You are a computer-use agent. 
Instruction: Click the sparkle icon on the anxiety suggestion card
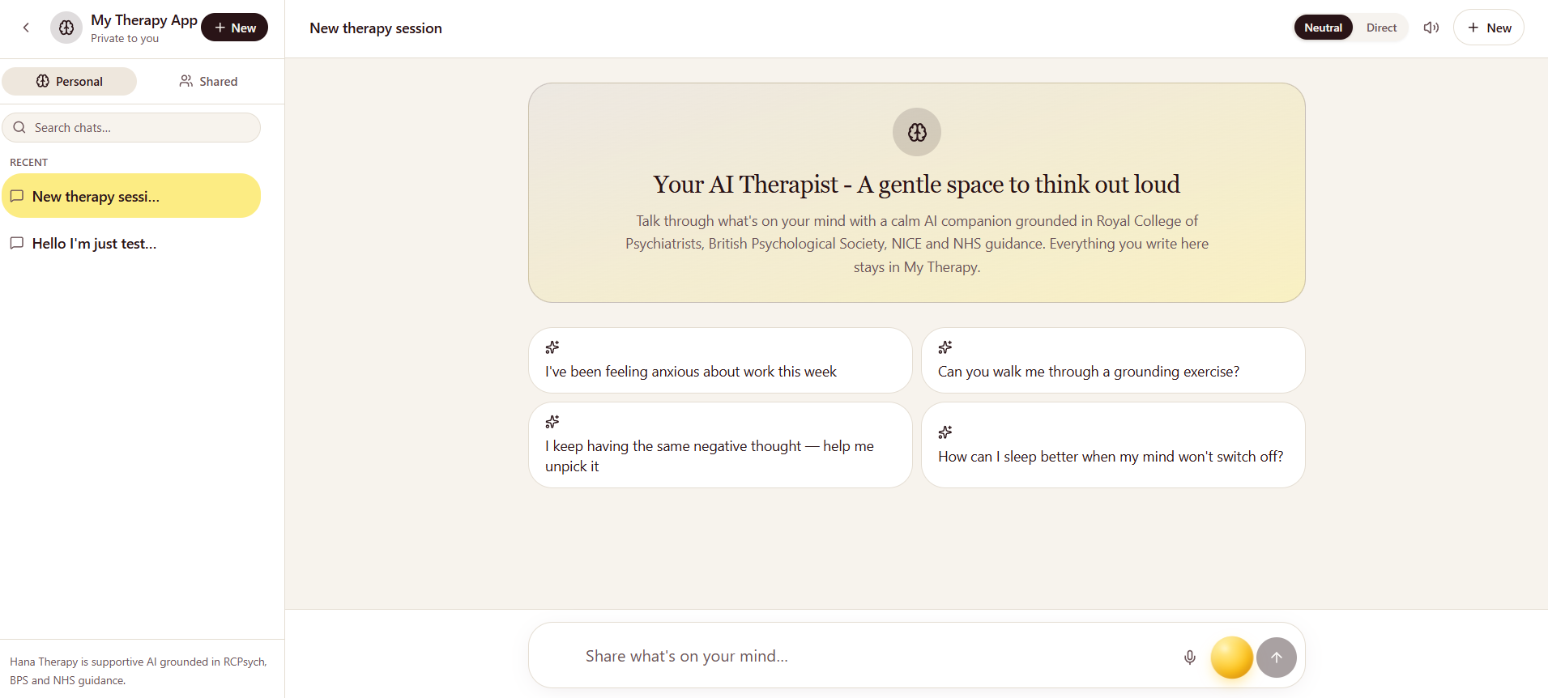coord(552,347)
